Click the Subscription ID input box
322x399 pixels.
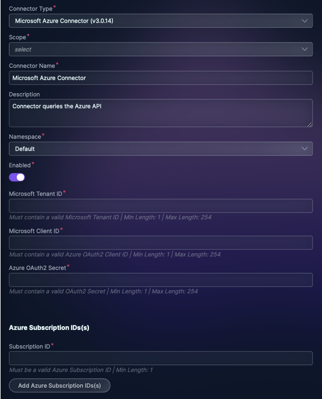click(161, 358)
